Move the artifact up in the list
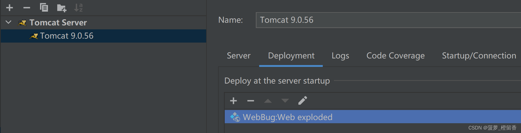Image resolution: width=521 pixels, height=133 pixels. tap(268, 101)
